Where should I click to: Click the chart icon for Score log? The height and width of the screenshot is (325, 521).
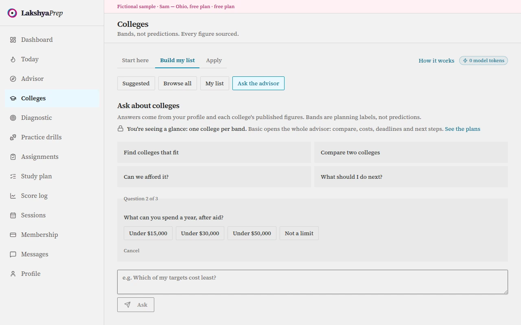(x=13, y=196)
